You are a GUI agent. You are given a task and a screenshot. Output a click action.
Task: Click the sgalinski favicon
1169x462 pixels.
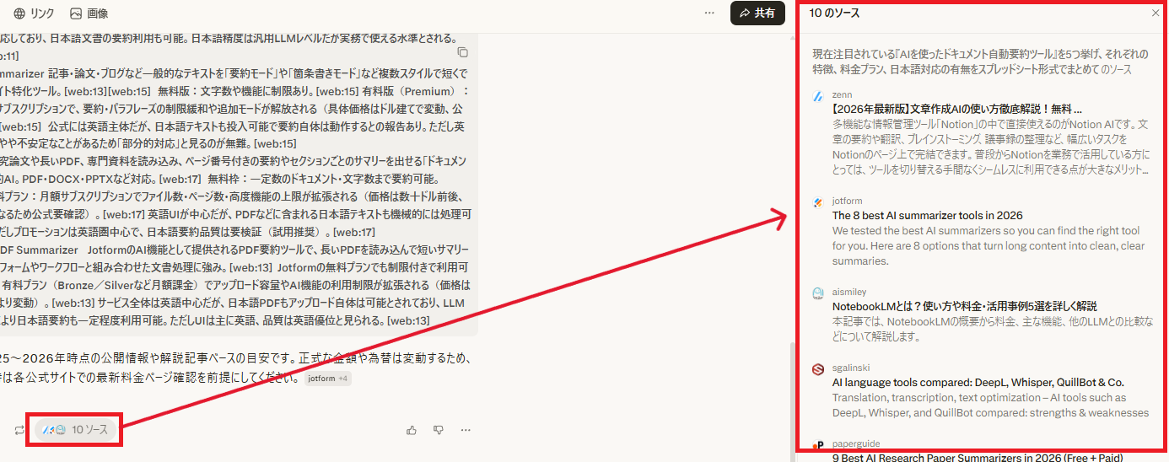coord(817,369)
